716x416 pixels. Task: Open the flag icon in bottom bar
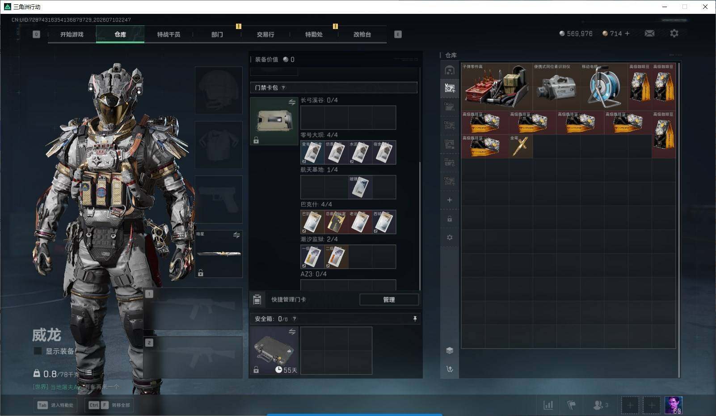coord(572,405)
